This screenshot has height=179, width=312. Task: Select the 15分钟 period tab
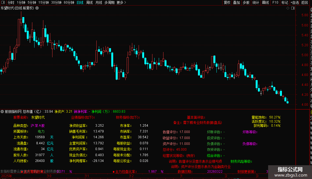pos(43,2)
